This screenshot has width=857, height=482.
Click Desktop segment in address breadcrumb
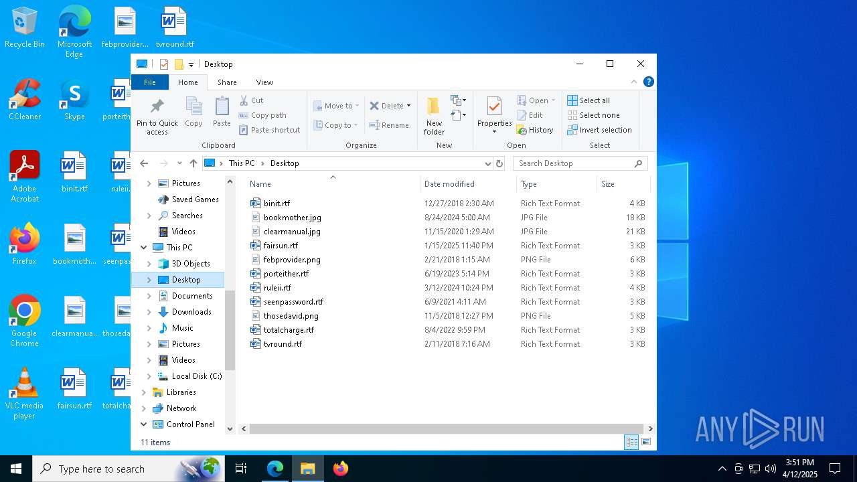[x=285, y=163]
